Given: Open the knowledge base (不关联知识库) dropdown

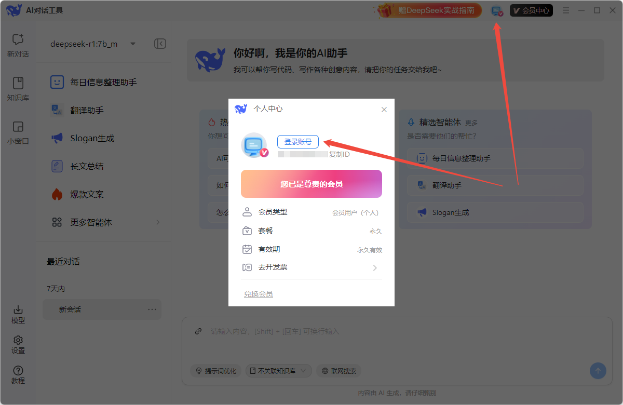Looking at the screenshot, I should 279,371.
